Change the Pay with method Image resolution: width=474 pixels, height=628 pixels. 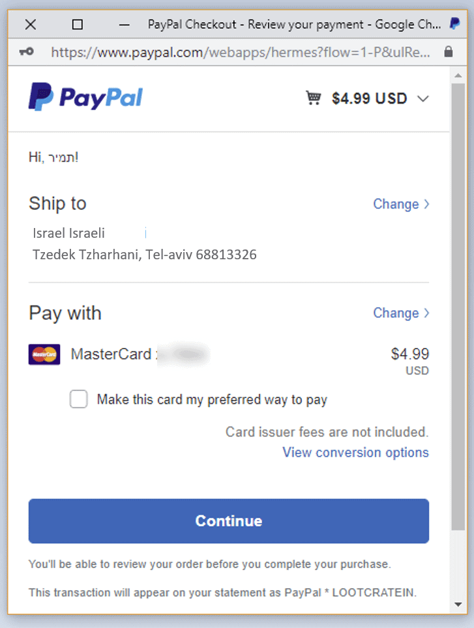[400, 313]
